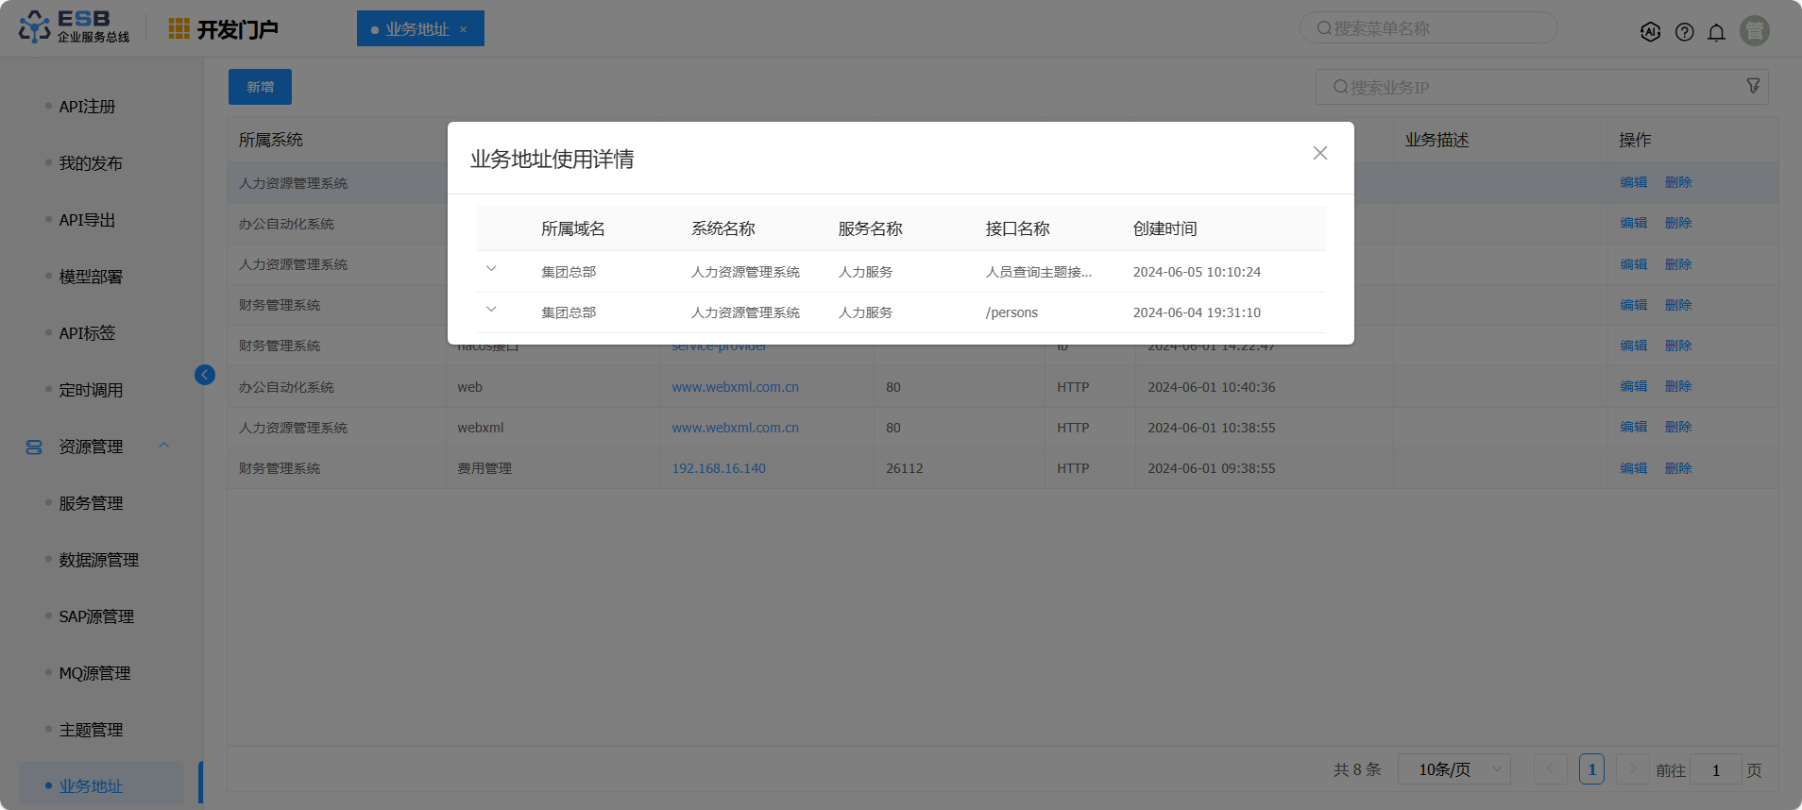Click the user avatar icon
This screenshot has height=810, width=1802.
1754,31
